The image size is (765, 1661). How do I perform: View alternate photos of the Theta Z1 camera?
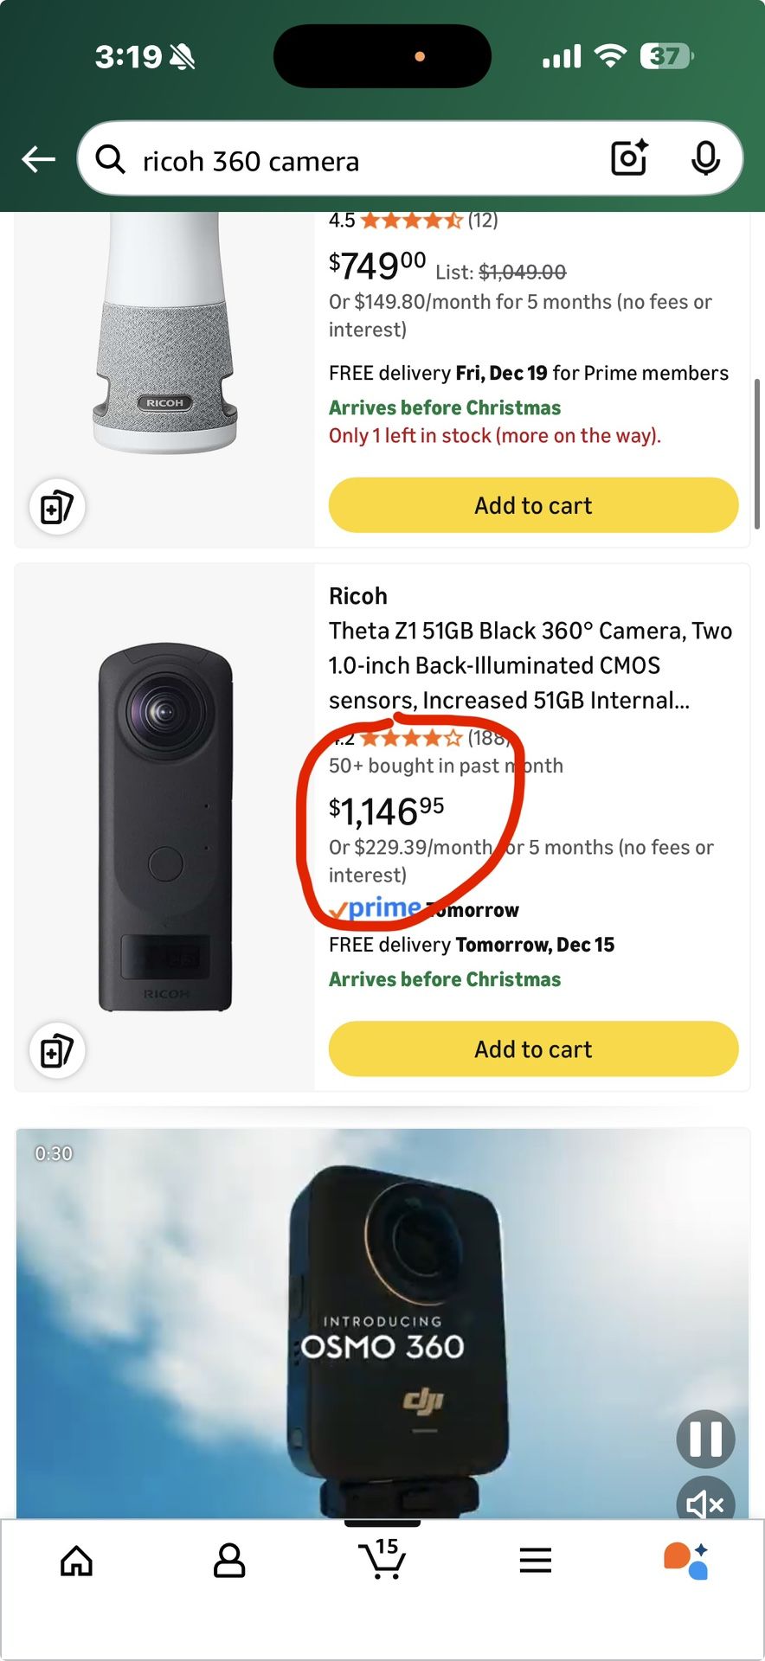(x=57, y=1049)
